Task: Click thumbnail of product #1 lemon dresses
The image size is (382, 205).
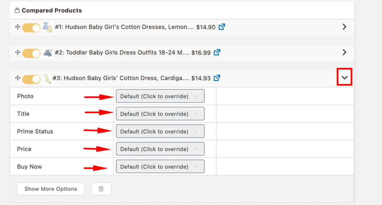Action: tap(47, 27)
